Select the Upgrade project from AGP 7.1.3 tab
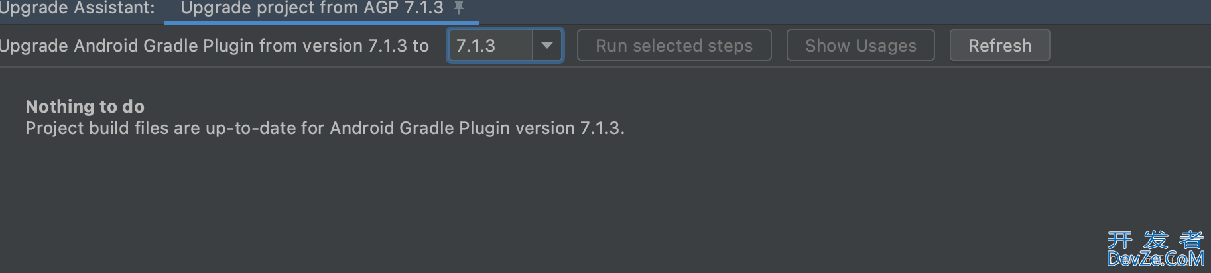This screenshot has height=273, width=1211. pos(312,9)
